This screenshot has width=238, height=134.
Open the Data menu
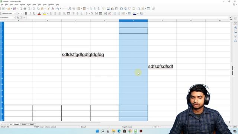tap(40, 5)
